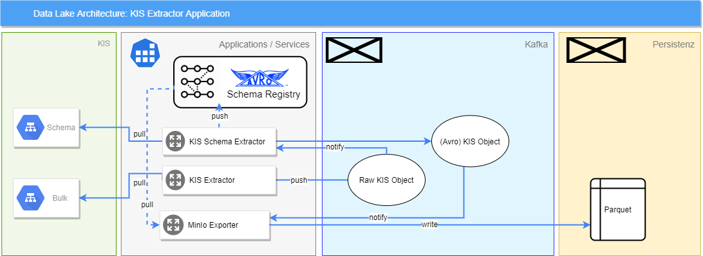Screen dimensions: 703x256
Task: Click the 'Kafka' panel heading
Action: [536, 44]
